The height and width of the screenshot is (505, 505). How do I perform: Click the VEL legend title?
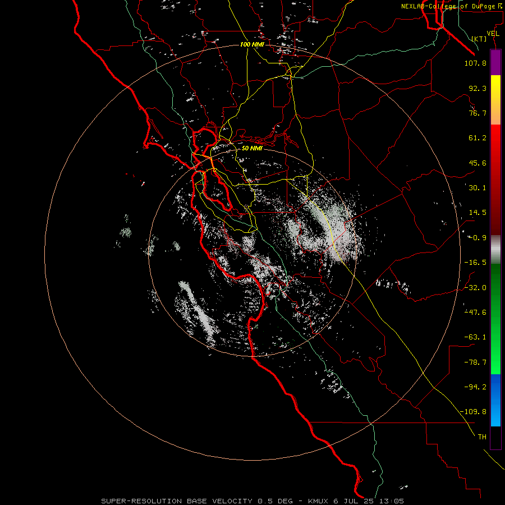493,34
